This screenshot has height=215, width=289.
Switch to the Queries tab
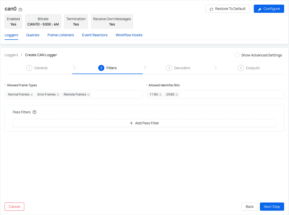pyautogui.click(x=33, y=35)
